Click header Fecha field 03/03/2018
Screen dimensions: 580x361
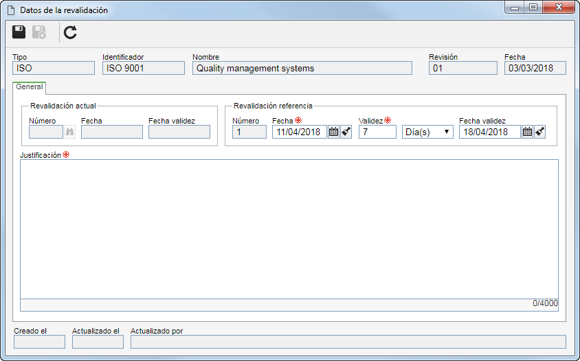(x=535, y=68)
